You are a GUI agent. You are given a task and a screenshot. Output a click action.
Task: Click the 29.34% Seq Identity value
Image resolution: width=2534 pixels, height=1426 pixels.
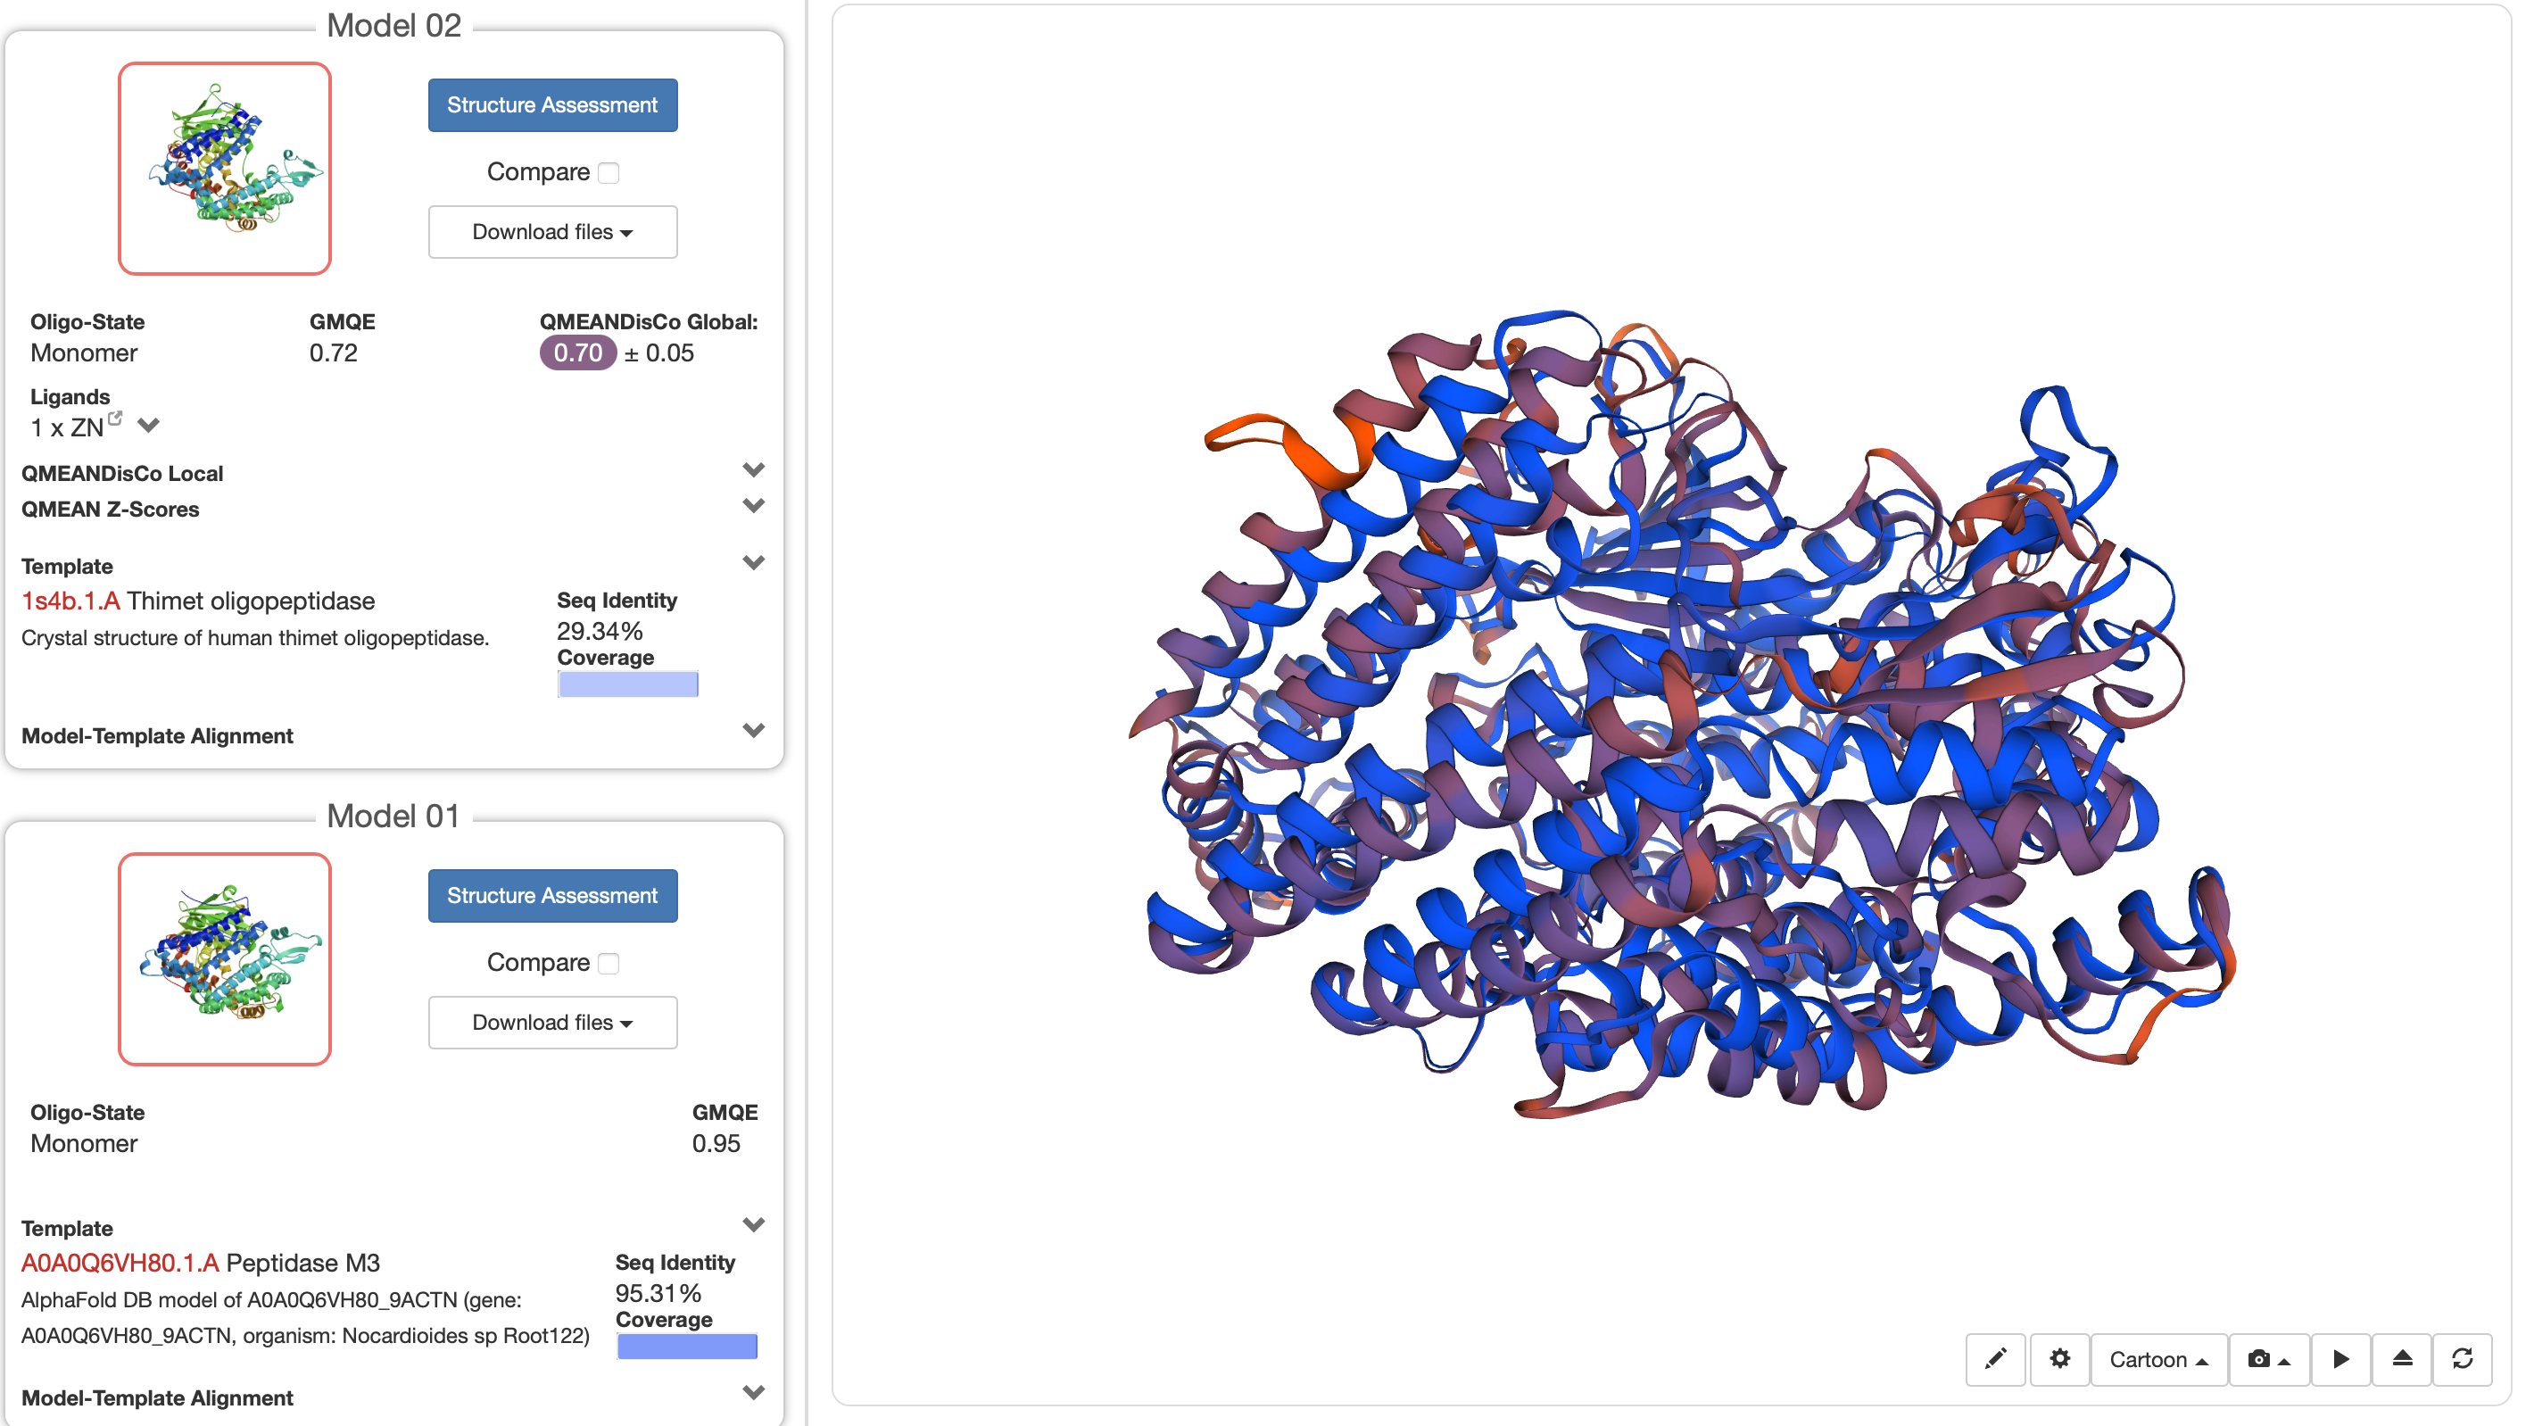point(600,631)
